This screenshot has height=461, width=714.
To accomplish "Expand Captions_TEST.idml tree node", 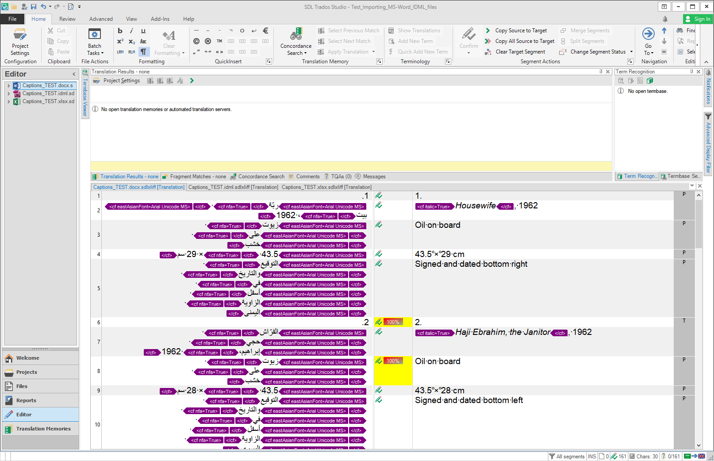I will pyautogui.click(x=8, y=93).
